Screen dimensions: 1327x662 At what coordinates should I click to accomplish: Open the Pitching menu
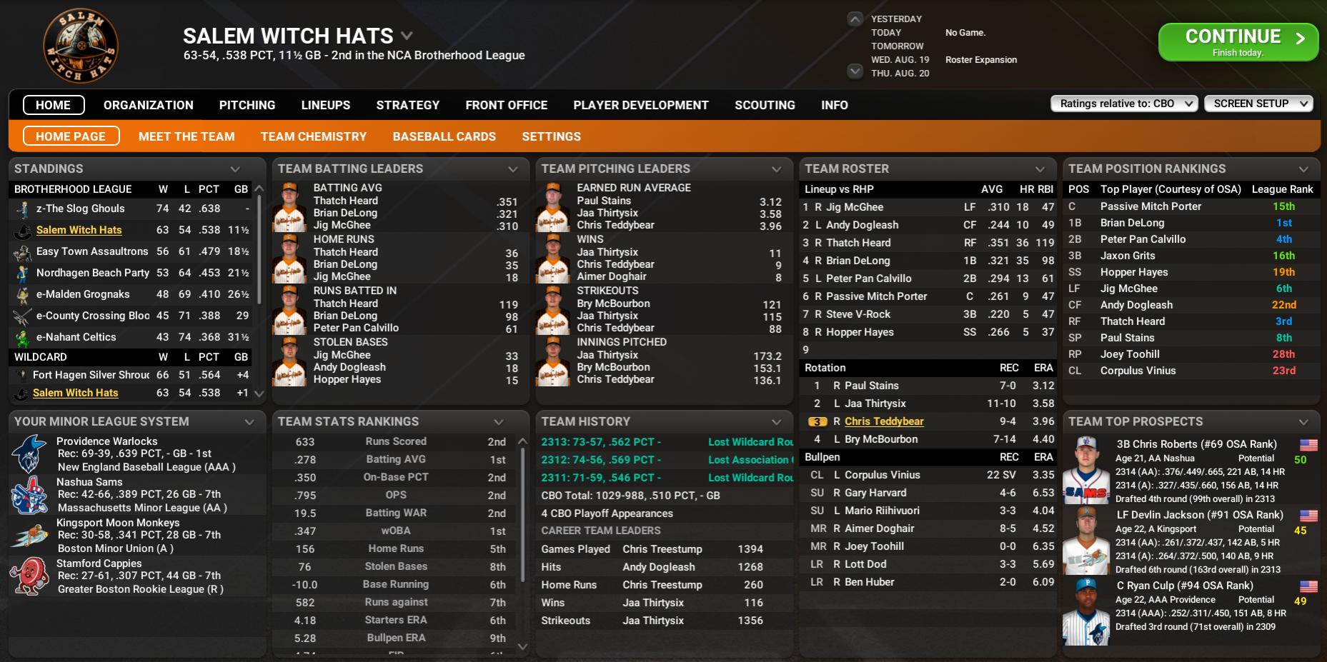pyautogui.click(x=247, y=105)
